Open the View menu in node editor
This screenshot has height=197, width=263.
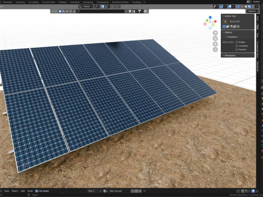click(x=7, y=191)
